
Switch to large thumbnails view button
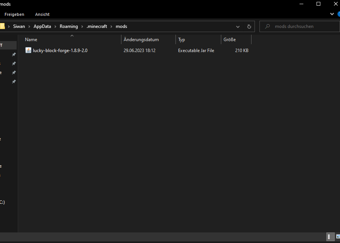338,237
